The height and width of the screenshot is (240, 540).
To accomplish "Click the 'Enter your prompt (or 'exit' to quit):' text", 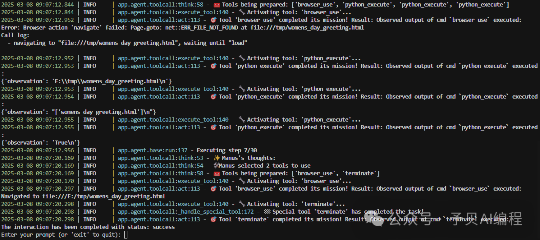I will tap(61, 235).
